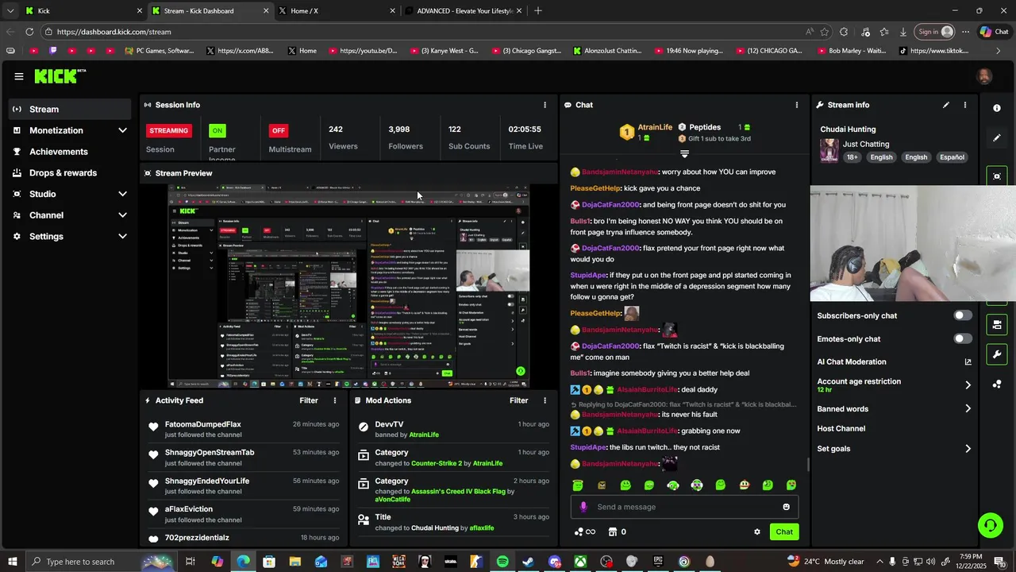This screenshot has height=572, width=1016.
Task: Open Chat panel three-dot options
Action: [x=797, y=105]
